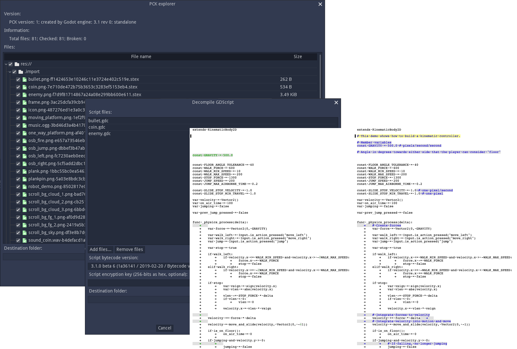Uncheck the res:// checkbox
This screenshot has height=349, width=517.
coord(11,64)
